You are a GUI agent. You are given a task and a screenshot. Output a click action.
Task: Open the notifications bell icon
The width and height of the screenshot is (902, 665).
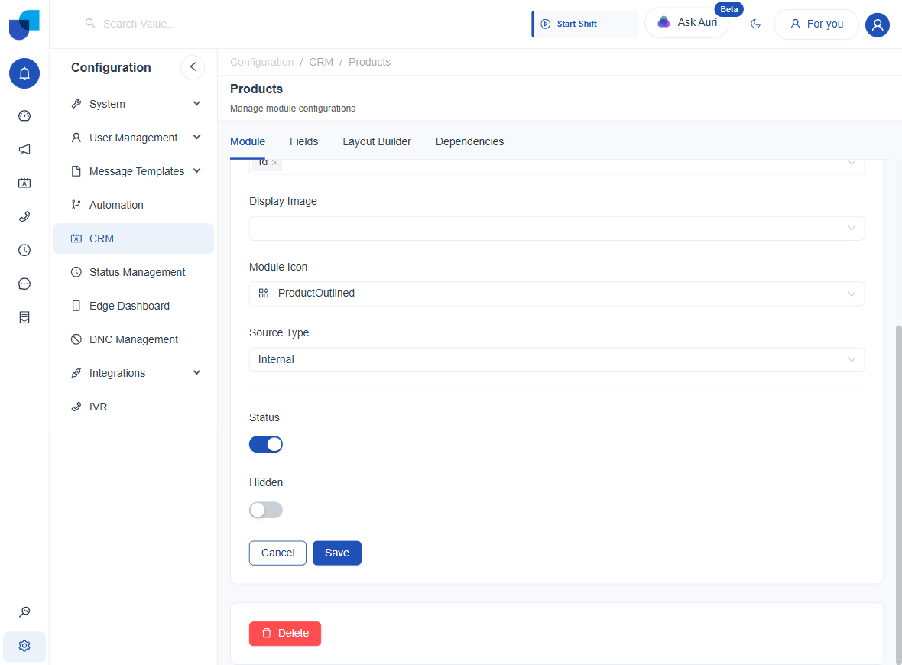[x=24, y=73]
